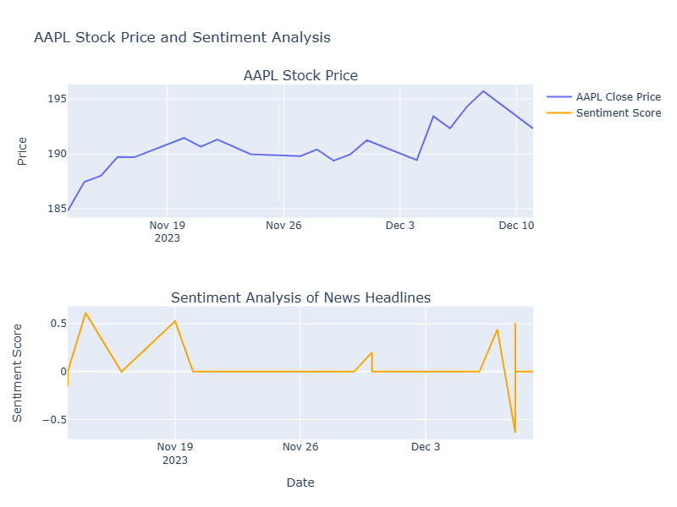
Task: Select 'Sentiment Analysis of News Headlines' subplot title
Action: click(x=300, y=297)
